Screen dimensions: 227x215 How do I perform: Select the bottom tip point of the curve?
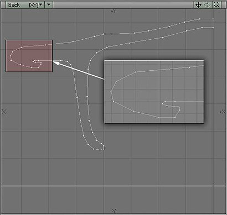pyautogui.click(x=100, y=150)
